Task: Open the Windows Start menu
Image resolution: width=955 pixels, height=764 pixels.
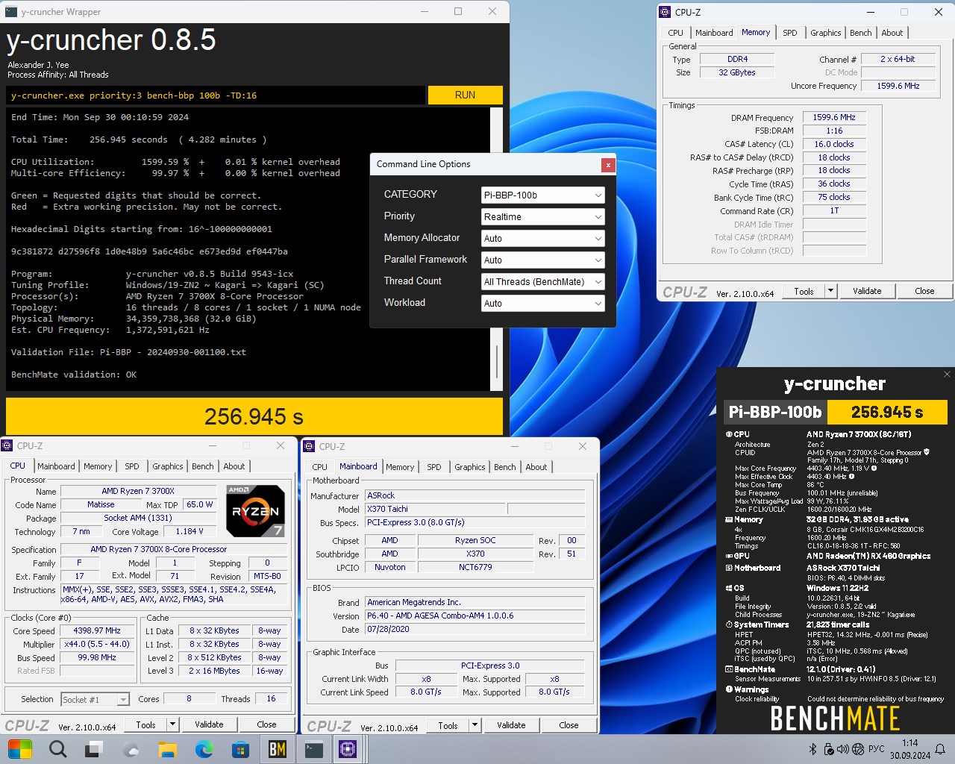Action: [20, 748]
